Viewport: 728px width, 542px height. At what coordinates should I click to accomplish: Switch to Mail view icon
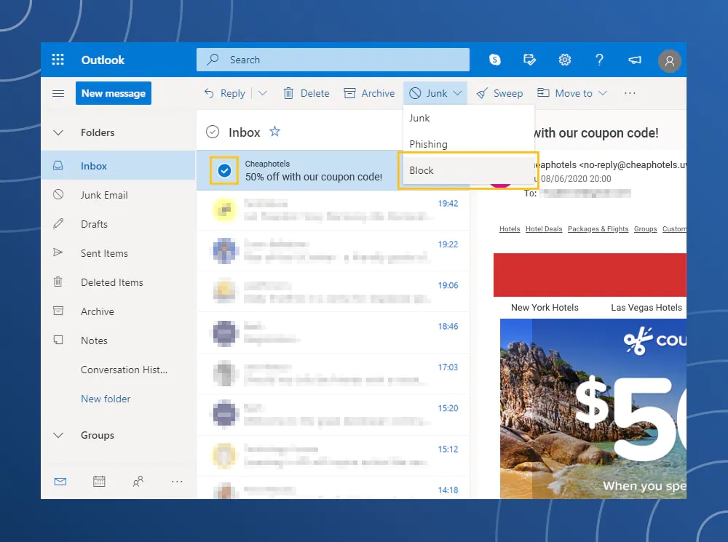(60, 482)
